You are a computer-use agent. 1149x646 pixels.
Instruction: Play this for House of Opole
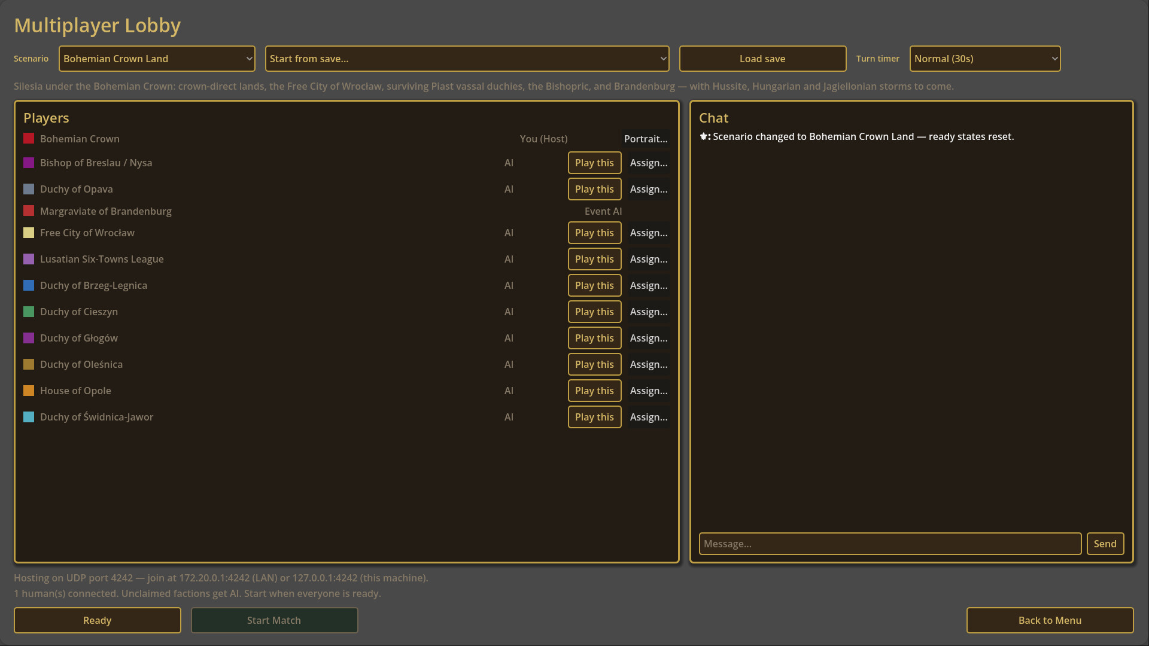594,391
